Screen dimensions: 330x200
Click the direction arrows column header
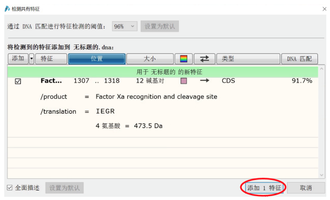(204, 59)
